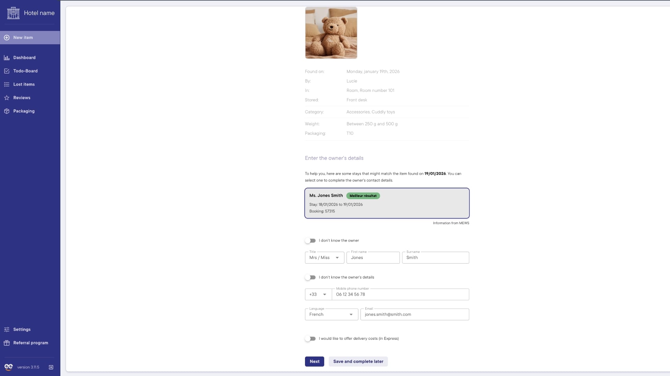The height and width of the screenshot is (376, 670).
Task: Click the New item plus icon
Action: (7, 38)
